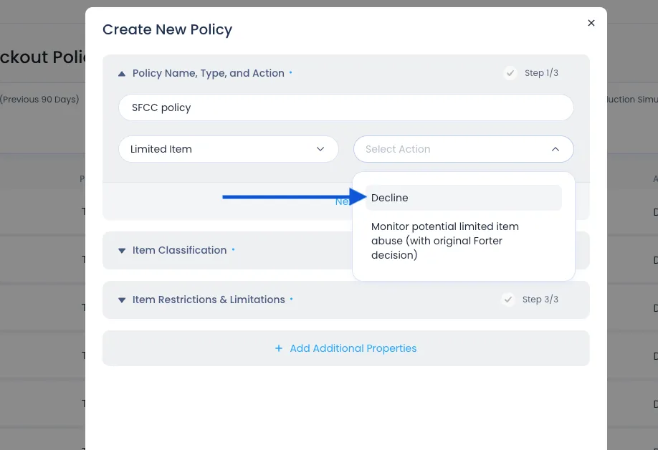
Task: Click Add Additional Properties
Action: click(345, 348)
